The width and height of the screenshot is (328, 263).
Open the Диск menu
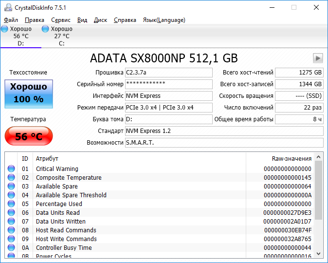(x=100, y=20)
